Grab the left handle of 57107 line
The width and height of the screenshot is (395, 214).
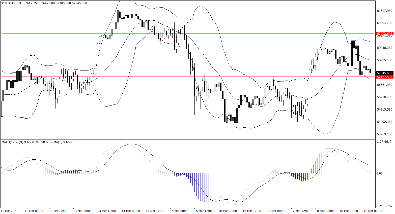click(1, 77)
